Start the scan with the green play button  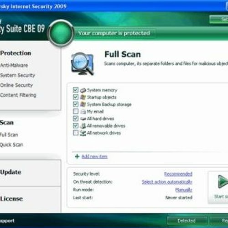point(223,182)
